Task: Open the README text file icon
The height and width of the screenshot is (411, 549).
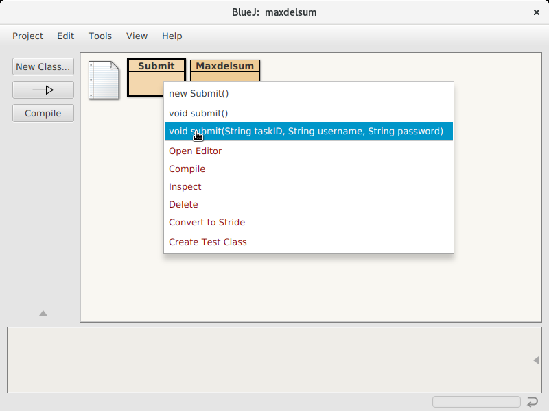Action: point(104,80)
